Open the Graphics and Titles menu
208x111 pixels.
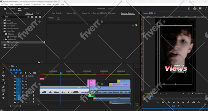[x=38, y=5]
